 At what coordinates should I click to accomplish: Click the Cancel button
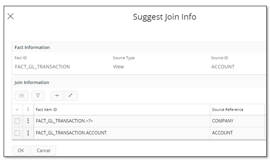pyautogui.click(x=43, y=151)
